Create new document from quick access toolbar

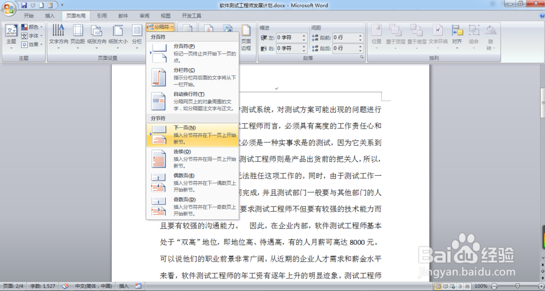coord(41,5)
